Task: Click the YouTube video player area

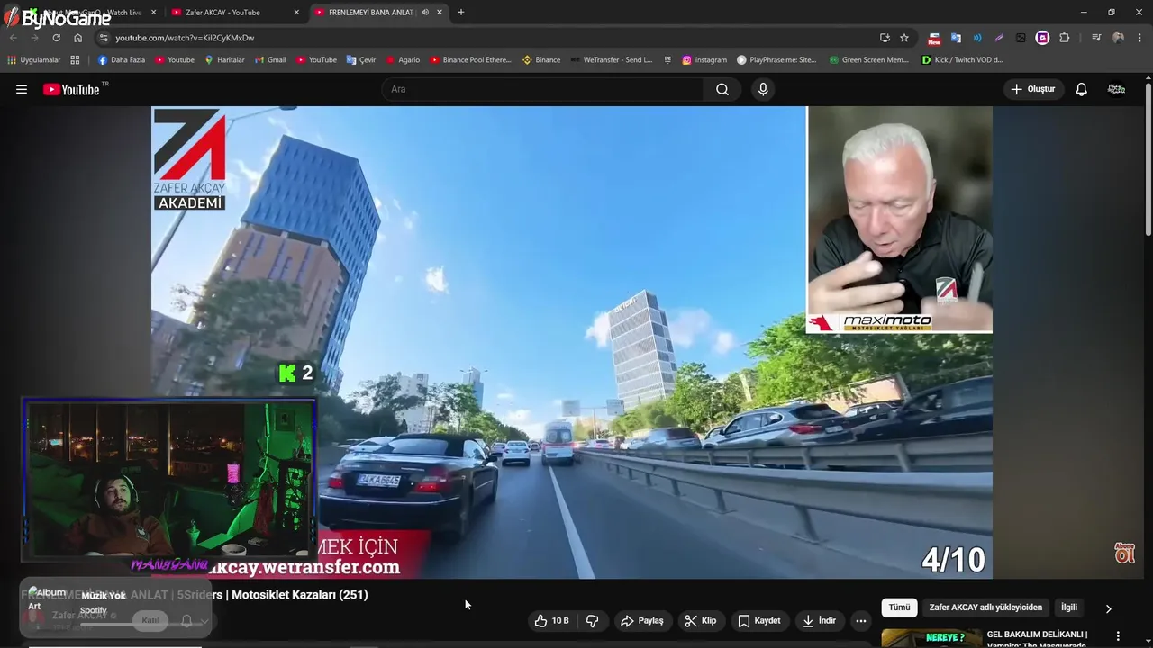Action: point(571,342)
